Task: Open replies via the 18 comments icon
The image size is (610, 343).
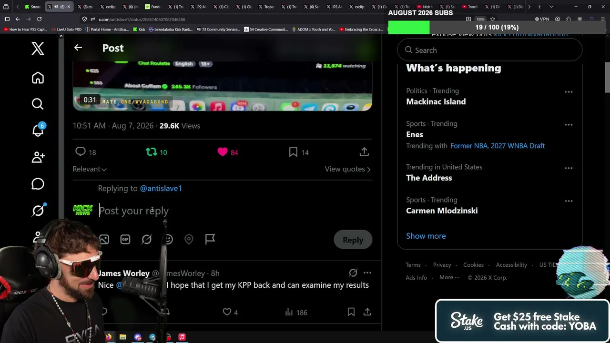Action: (81, 152)
